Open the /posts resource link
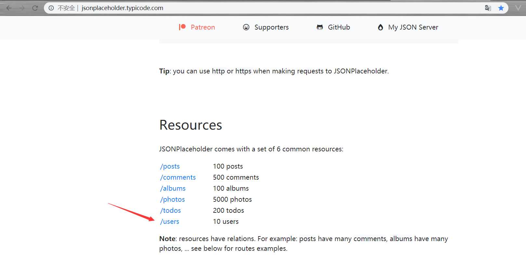Screen dimensions: 526x268 coord(170,166)
